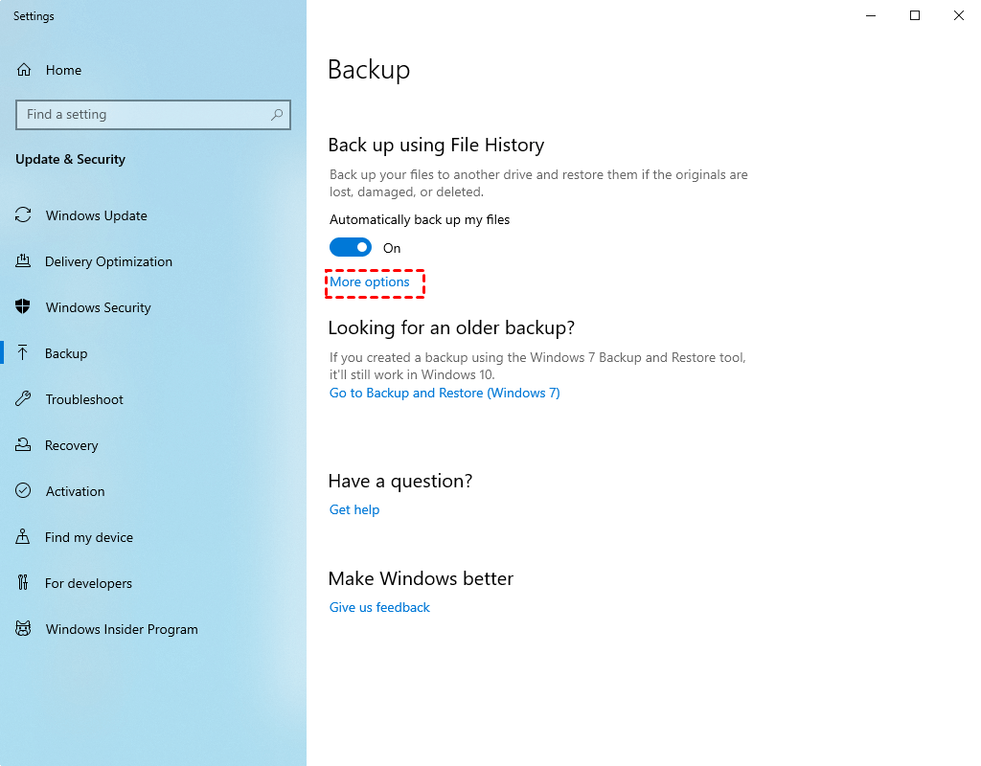
Task: Maximize the Settings window
Action: [x=915, y=15]
